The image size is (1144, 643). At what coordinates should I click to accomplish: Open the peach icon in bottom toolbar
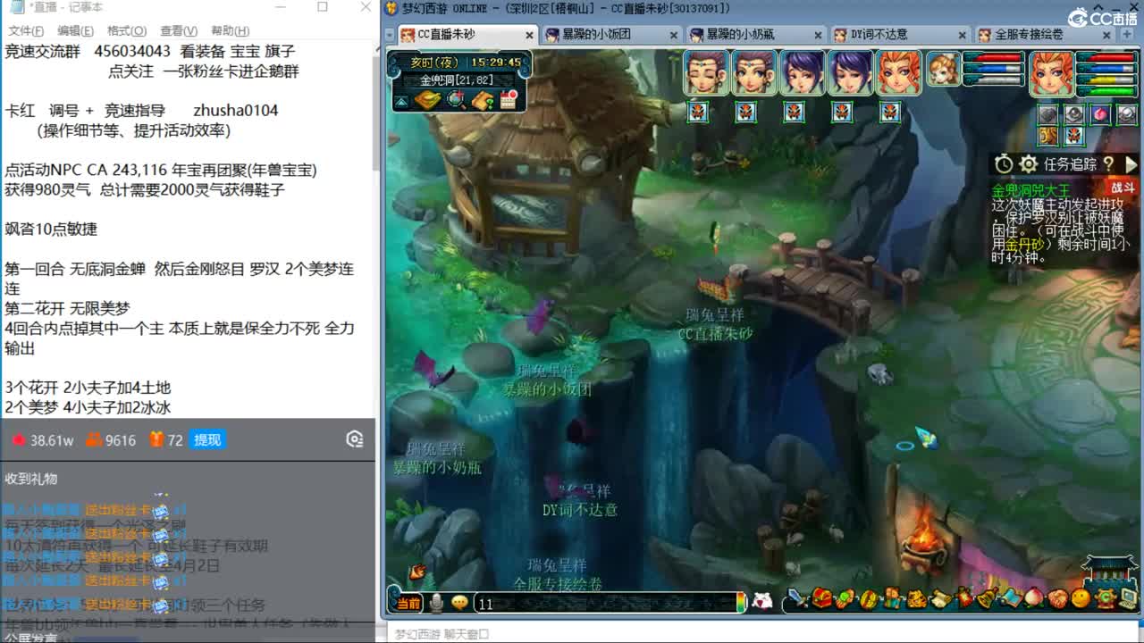coord(1034,598)
